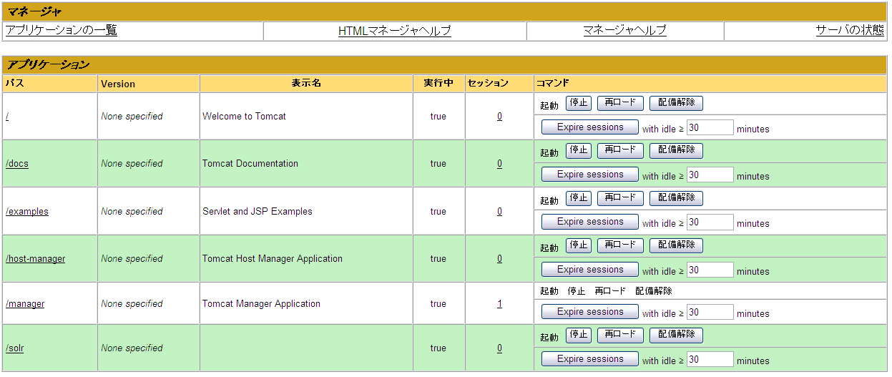The width and height of the screenshot is (892, 377).
Task: Select 'Tomcat Host Manager Application' text
Action: pyautogui.click(x=273, y=259)
